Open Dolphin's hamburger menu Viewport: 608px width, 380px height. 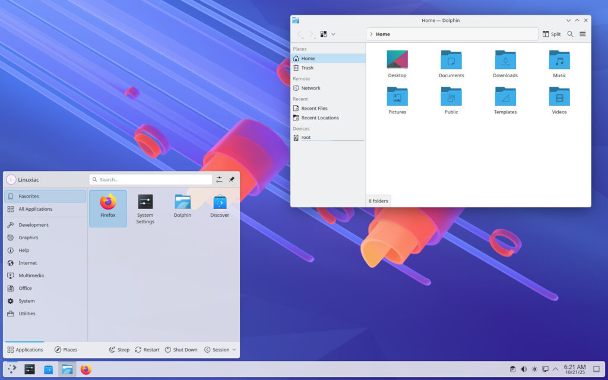click(582, 34)
